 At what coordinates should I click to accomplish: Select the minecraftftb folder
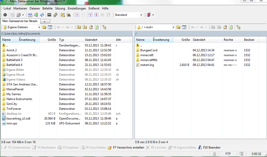coord(149,60)
